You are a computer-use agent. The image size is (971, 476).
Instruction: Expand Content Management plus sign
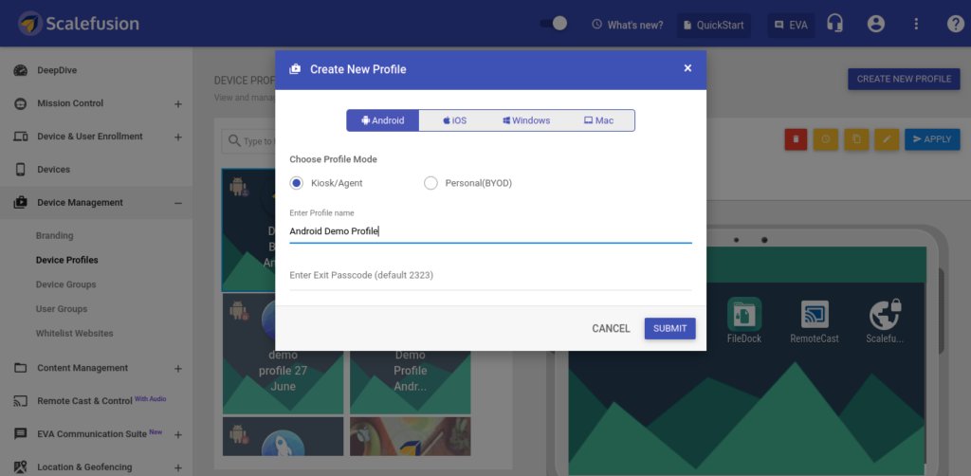point(178,368)
